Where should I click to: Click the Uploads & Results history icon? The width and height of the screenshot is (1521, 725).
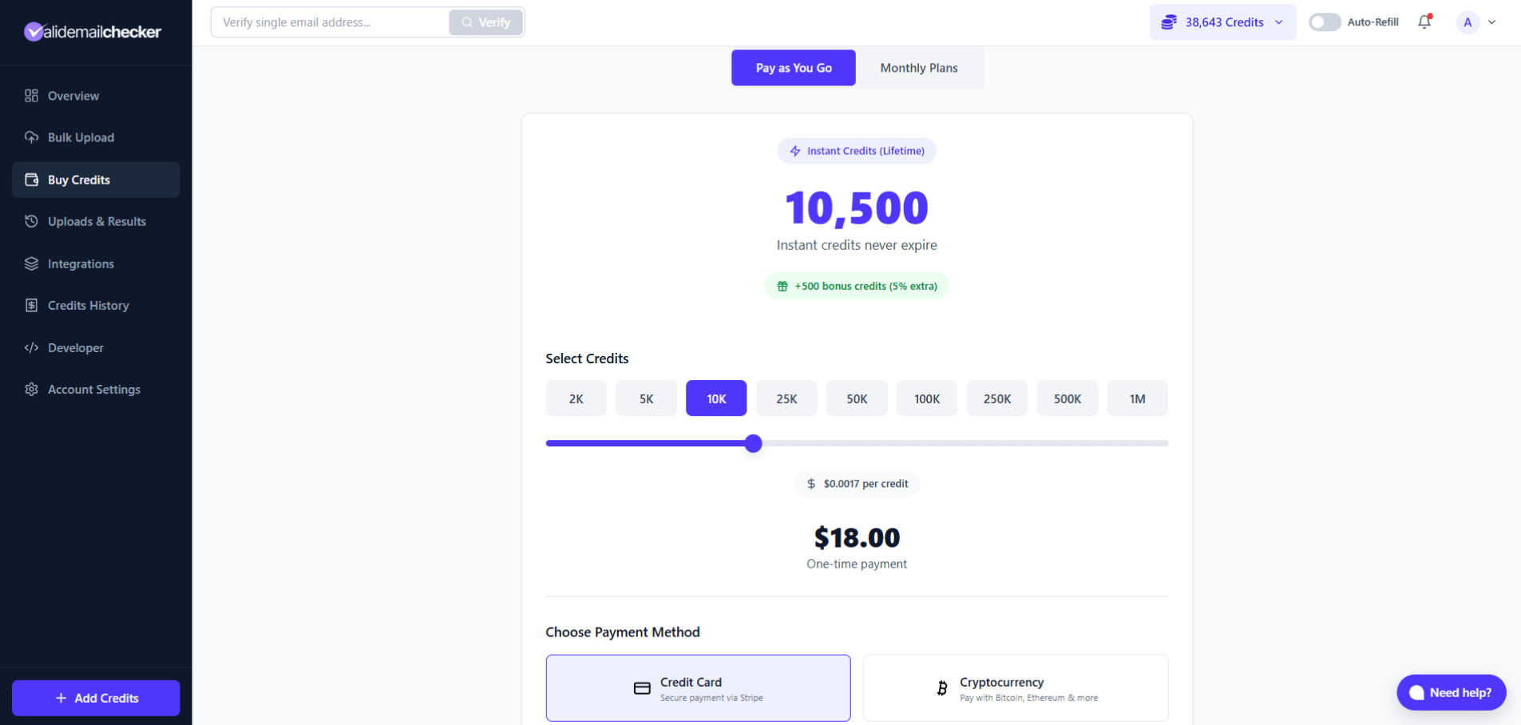(x=31, y=221)
